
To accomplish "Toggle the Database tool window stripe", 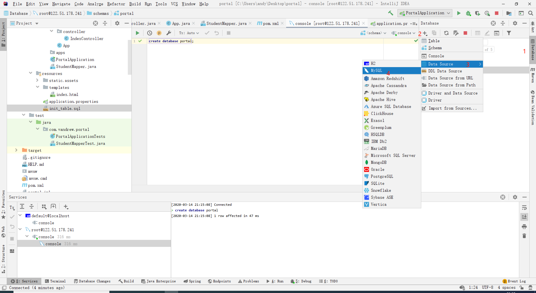I will pyautogui.click(x=533, y=50).
